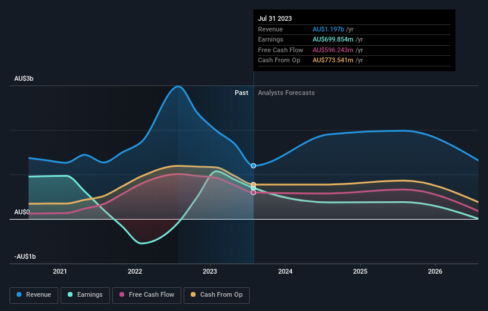Screen dimensions: 488x311
Task: Click the Cash From Op label in tooltip
Action: coord(279,61)
